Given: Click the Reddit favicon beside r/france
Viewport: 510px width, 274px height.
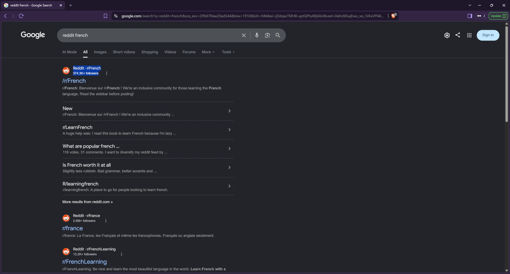Looking at the screenshot, I should 66,218.
